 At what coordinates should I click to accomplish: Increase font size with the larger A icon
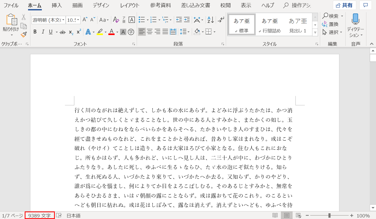[85, 20]
